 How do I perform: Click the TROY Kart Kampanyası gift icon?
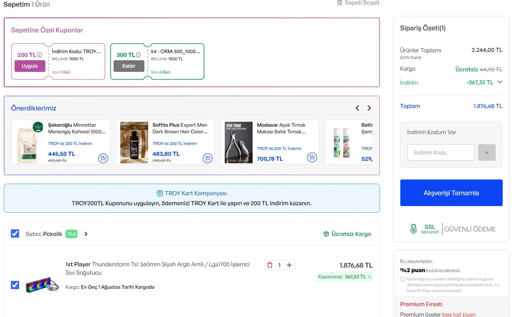(x=160, y=193)
